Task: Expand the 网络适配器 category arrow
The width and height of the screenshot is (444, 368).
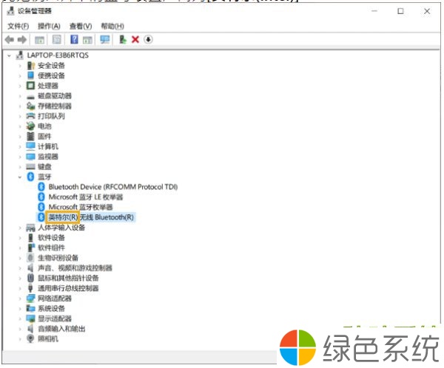Action: pyautogui.click(x=20, y=299)
